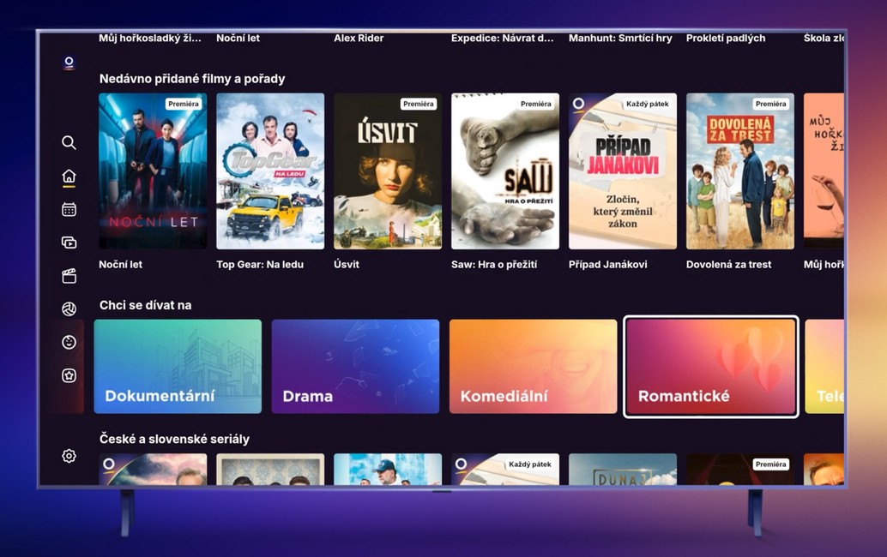Open the star favorites icon
The image size is (887, 557).
[69, 375]
